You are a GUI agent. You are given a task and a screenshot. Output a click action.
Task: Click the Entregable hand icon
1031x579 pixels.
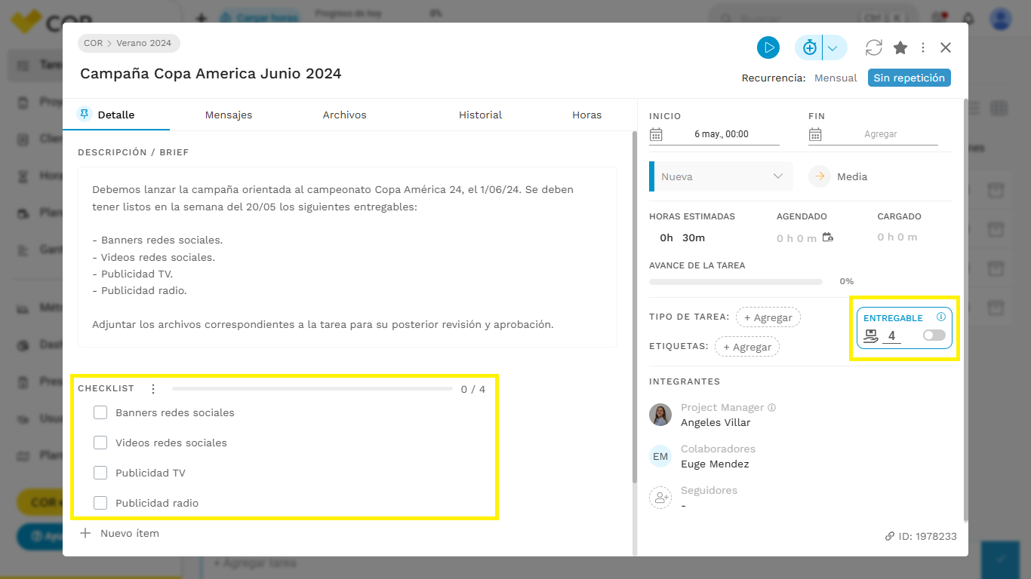tap(871, 336)
